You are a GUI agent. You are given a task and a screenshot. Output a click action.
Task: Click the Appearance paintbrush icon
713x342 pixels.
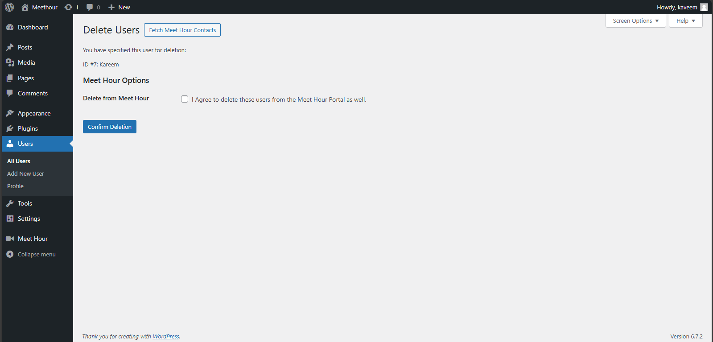[x=10, y=113]
